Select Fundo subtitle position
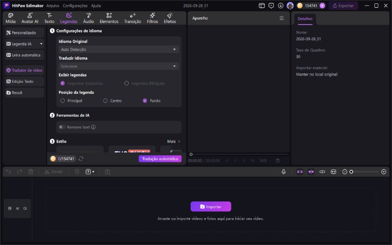Screen dimensions: 392x245 click(x=145, y=101)
